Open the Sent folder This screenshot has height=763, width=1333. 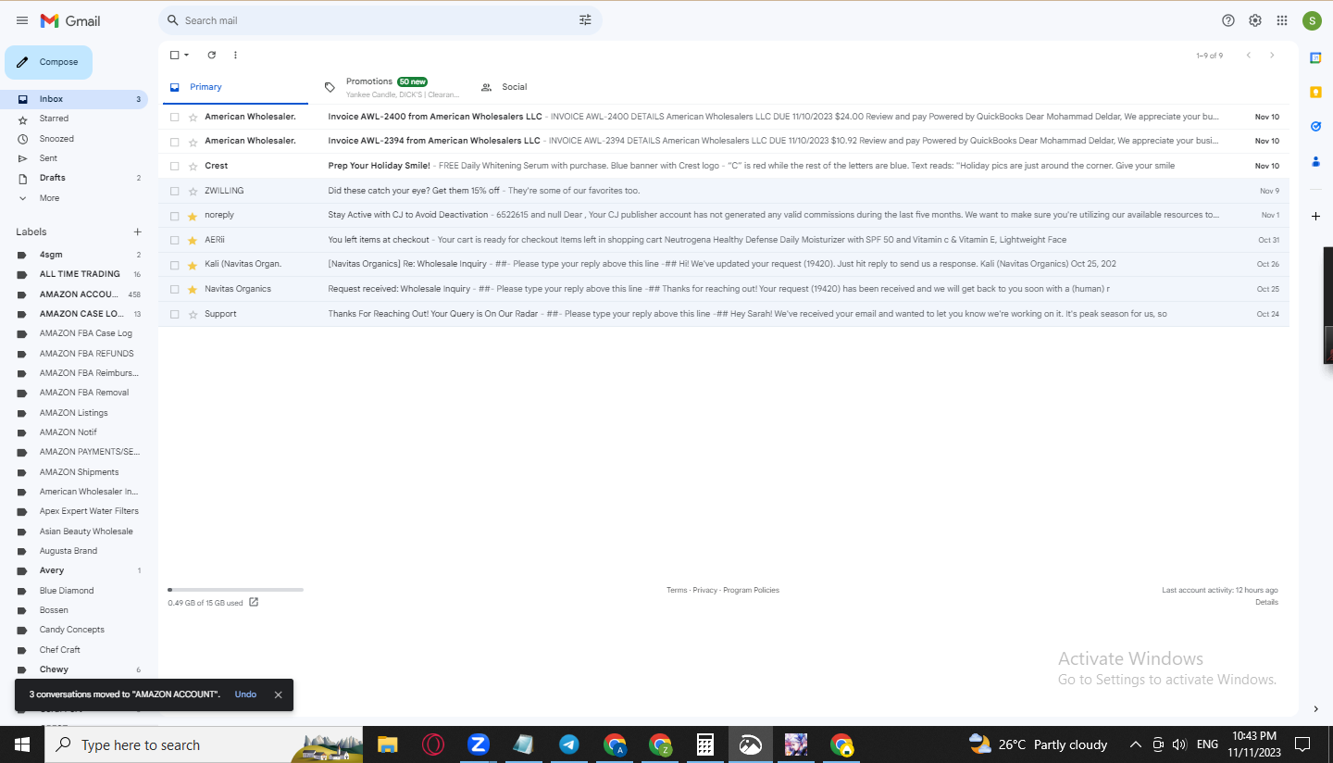coord(48,158)
